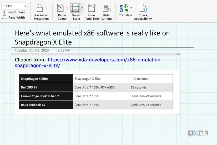The height and width of the screenshot is (145, 217).
Task: Click the 'Core Ultra 7 155U' cell
Action: pyautogui.click(x=101, y=96)
